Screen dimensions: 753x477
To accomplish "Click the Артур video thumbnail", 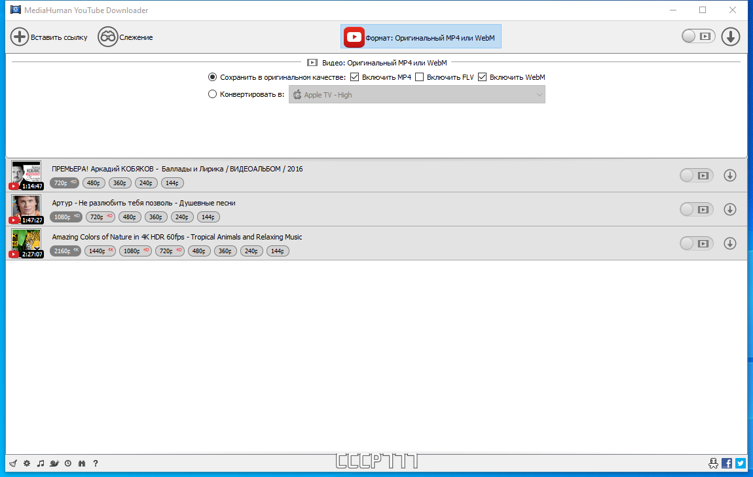I will (x=26, y=209).
